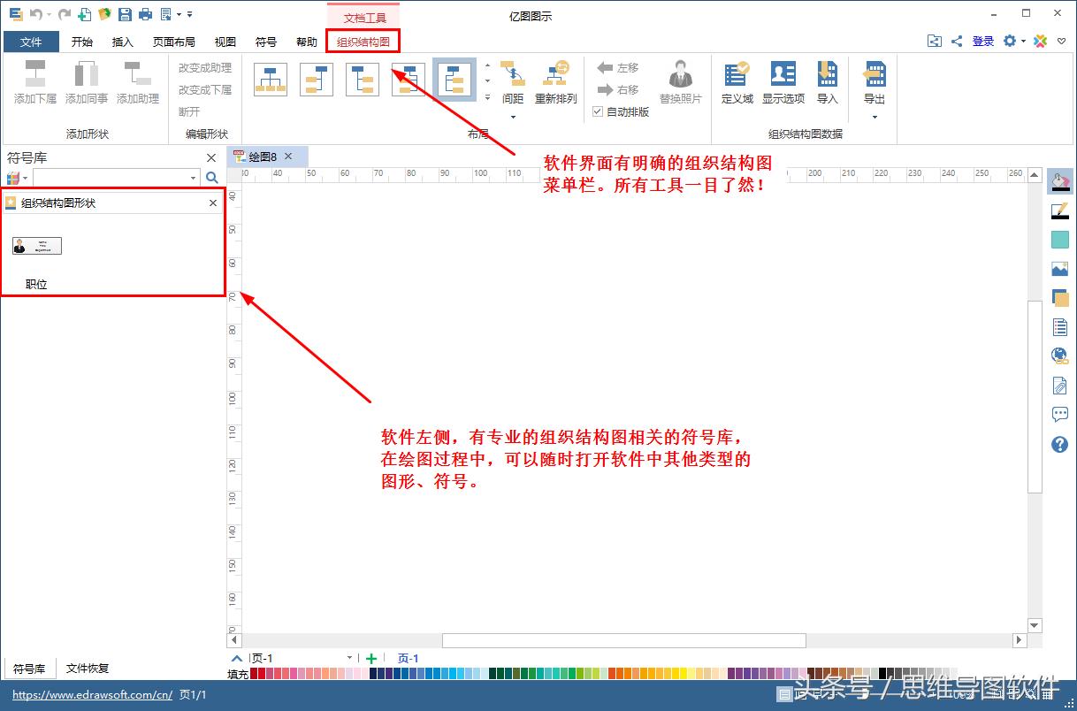The image size is (1077, 711).
Task: Switch to the 视图 tab
Action: pos(225,42)
